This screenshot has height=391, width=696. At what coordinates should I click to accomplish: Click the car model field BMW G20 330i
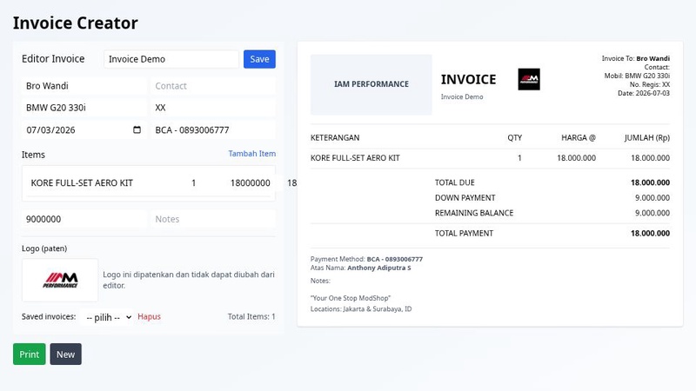[84, 108]
